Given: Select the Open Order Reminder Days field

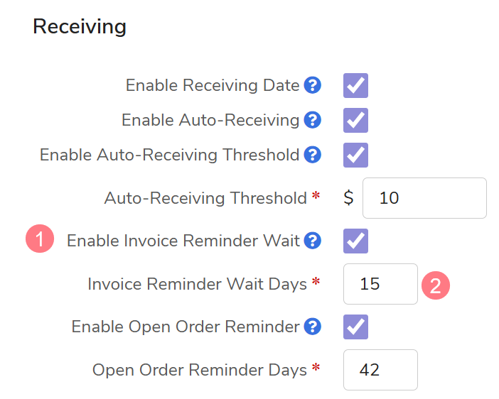Looking at the screenshot, I should click(380, 370).
